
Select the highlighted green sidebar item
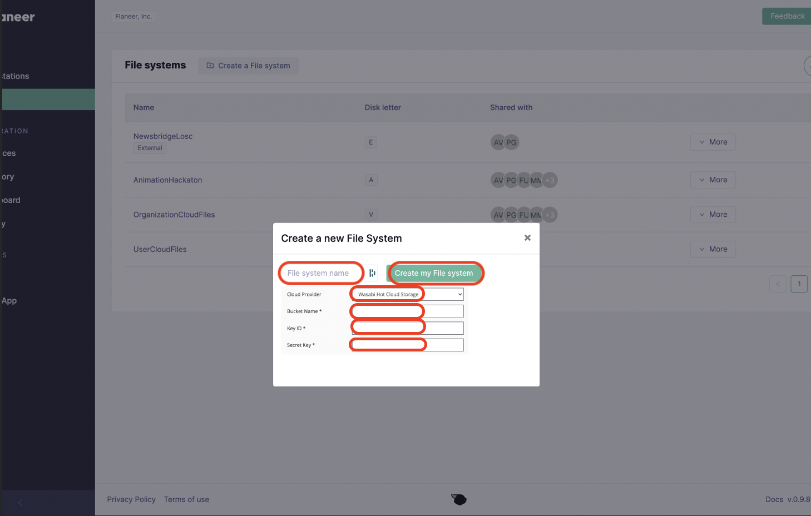48,100
